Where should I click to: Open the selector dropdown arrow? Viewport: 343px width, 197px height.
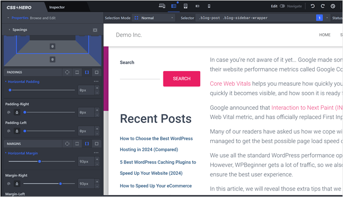click(x=327, y=18)
